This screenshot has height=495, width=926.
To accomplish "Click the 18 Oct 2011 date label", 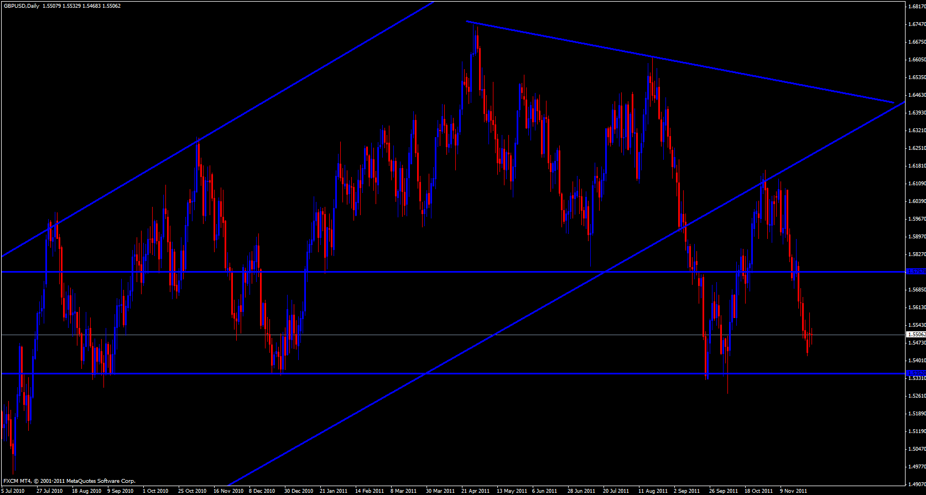I will 758,491.
